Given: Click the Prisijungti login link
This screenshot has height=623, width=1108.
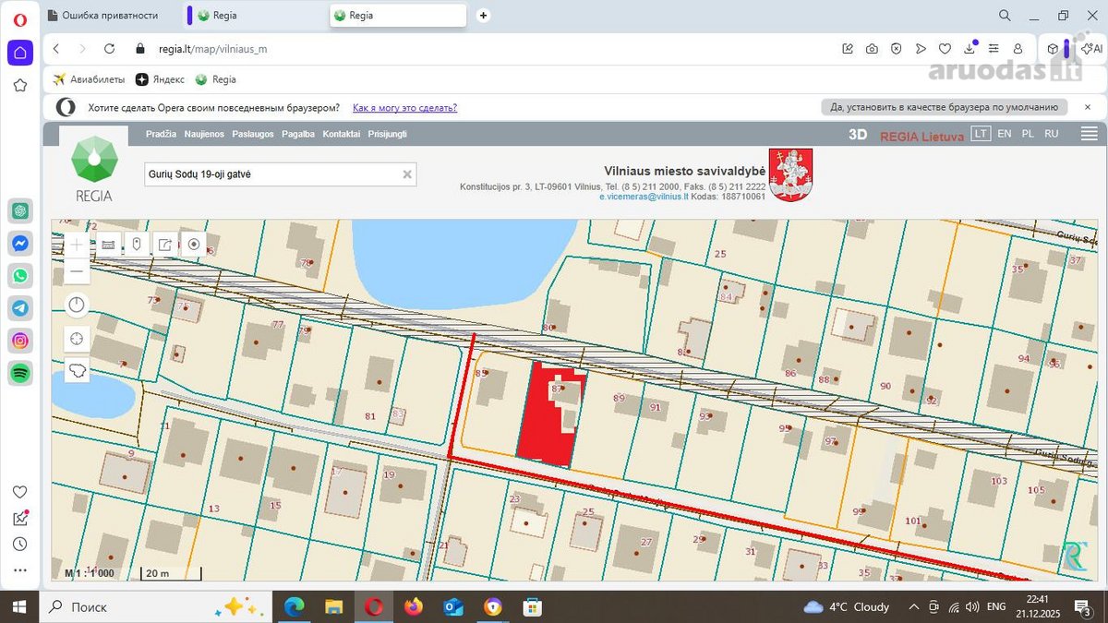Looking at the screenshot, I should pos(387,134).
